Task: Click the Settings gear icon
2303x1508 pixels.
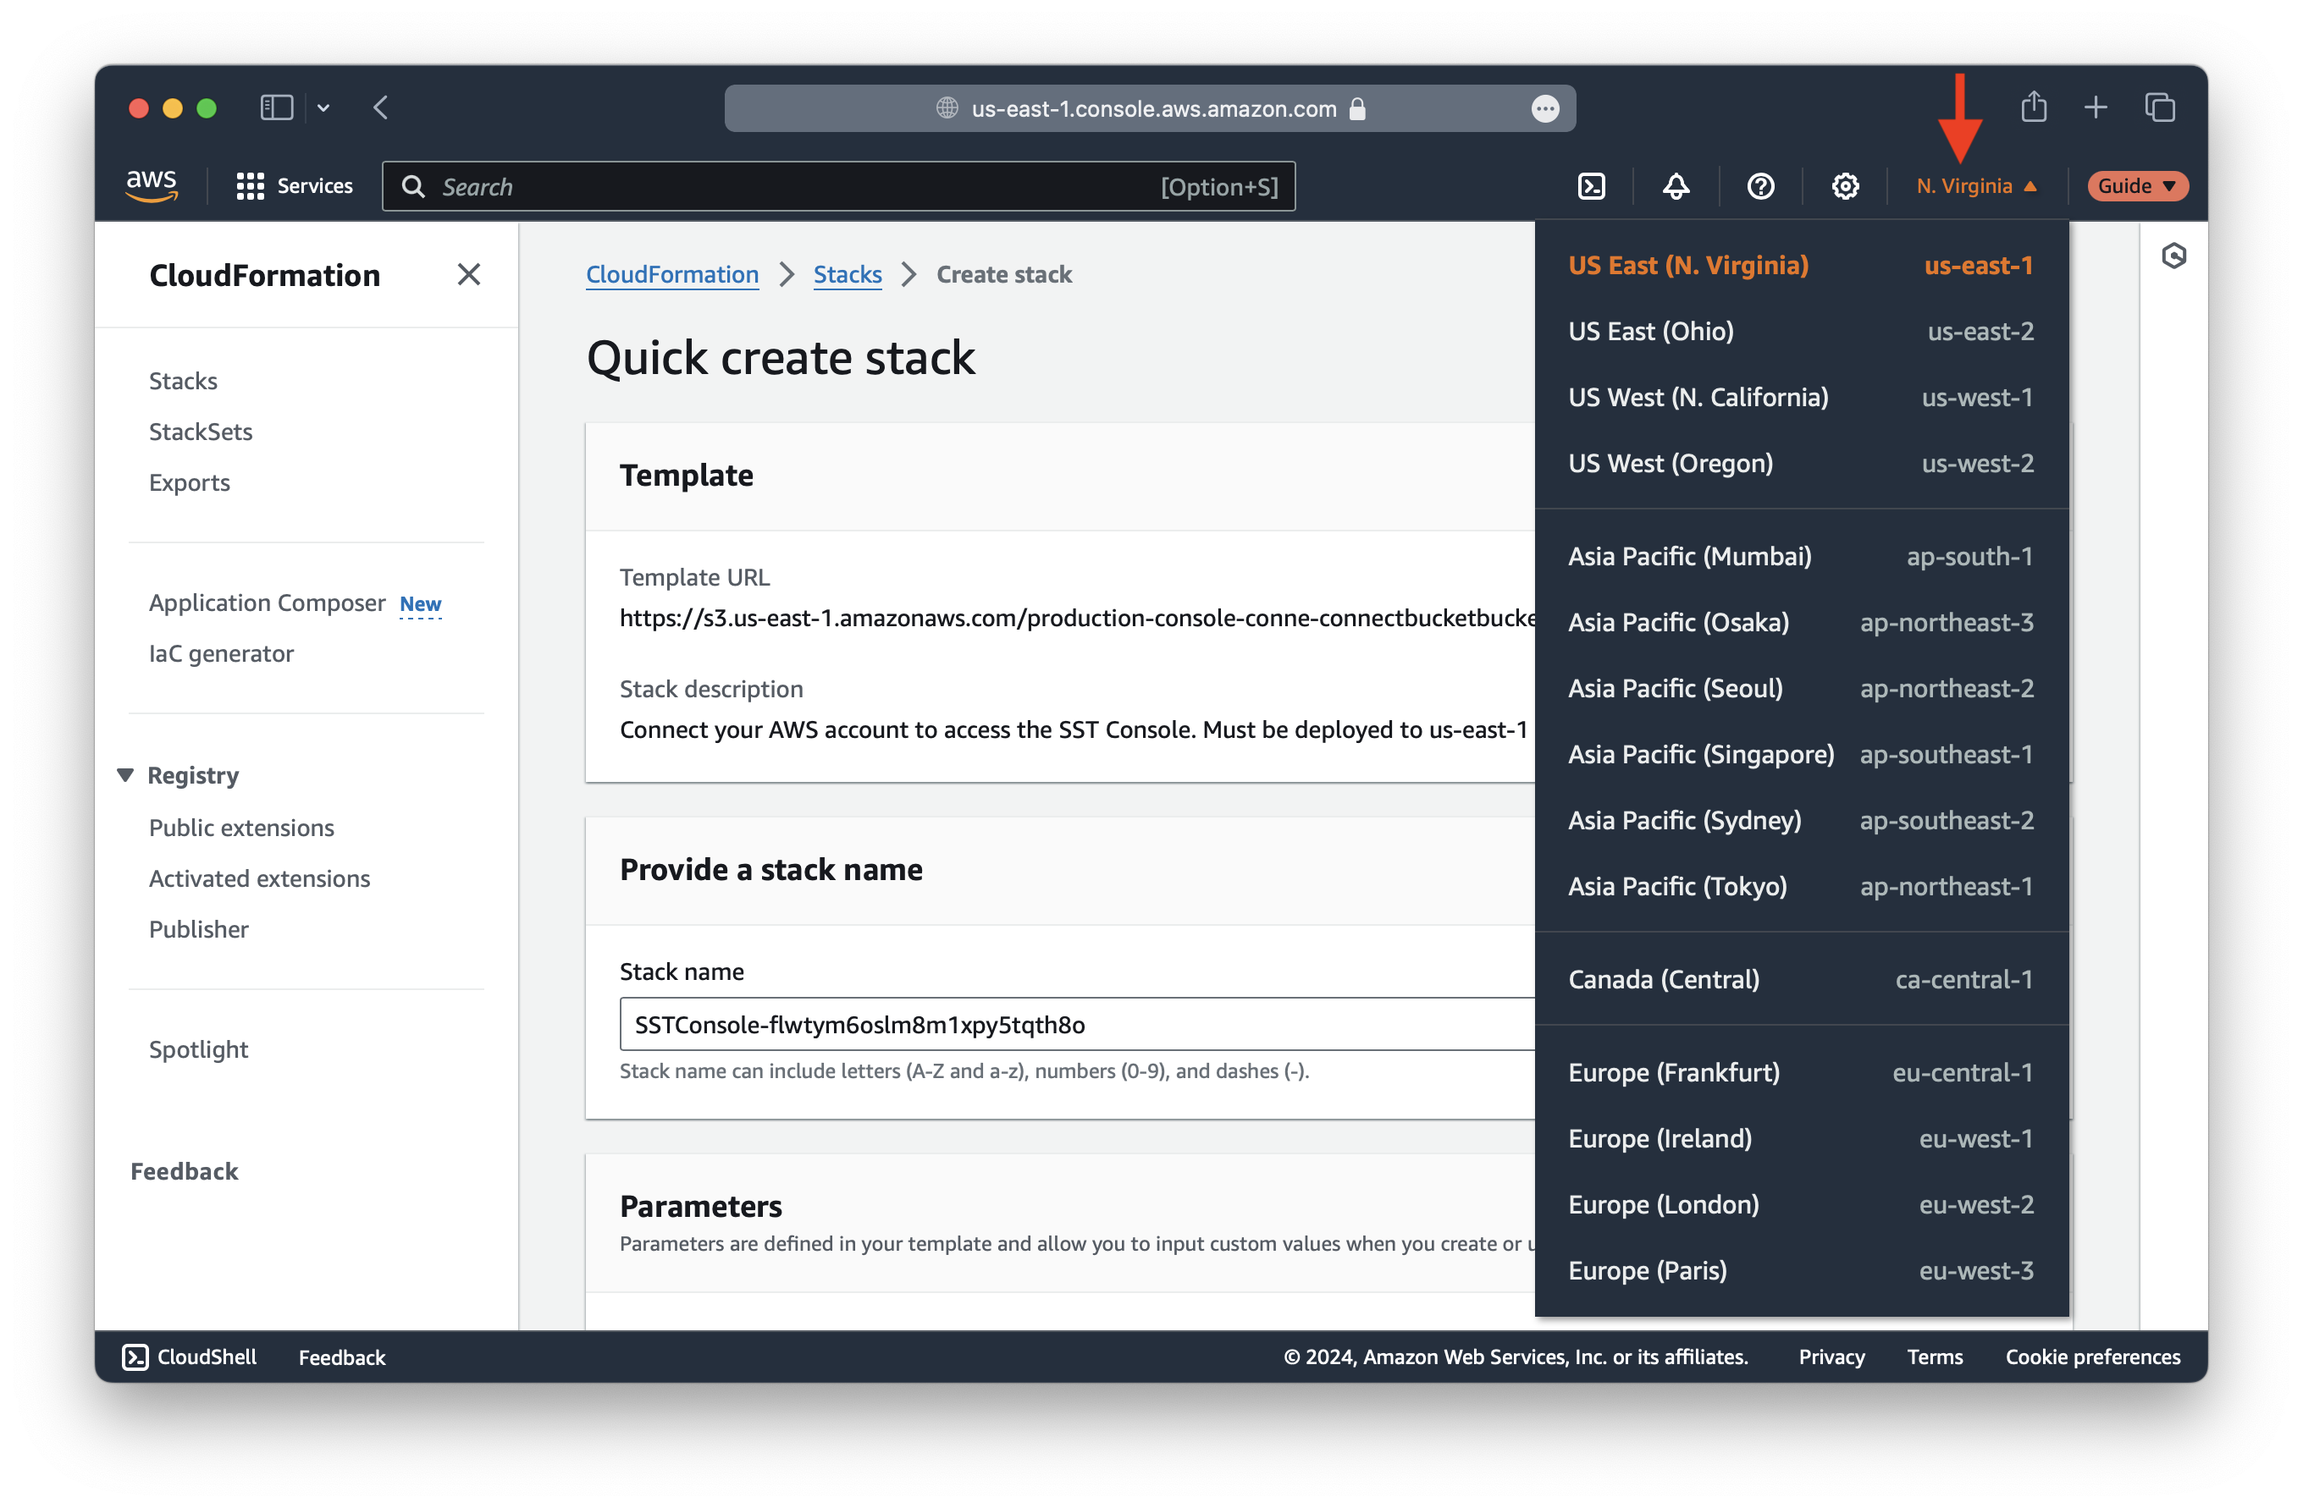Action: (1845, 185)
